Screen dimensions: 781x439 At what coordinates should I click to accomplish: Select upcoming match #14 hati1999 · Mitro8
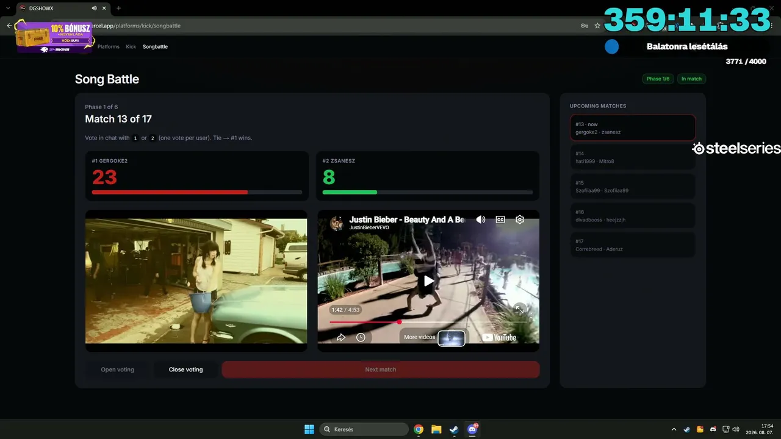[x=633, y=157]
